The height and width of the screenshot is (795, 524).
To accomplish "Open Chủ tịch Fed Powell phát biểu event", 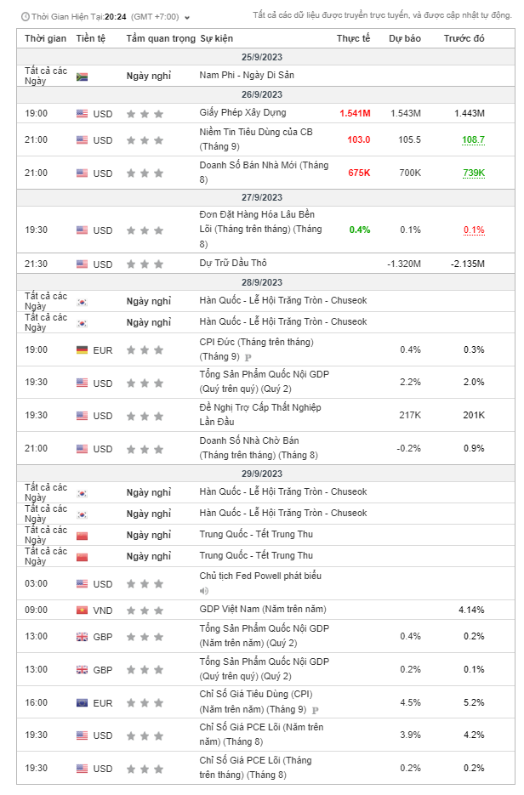I will click(x=260, y=576).
